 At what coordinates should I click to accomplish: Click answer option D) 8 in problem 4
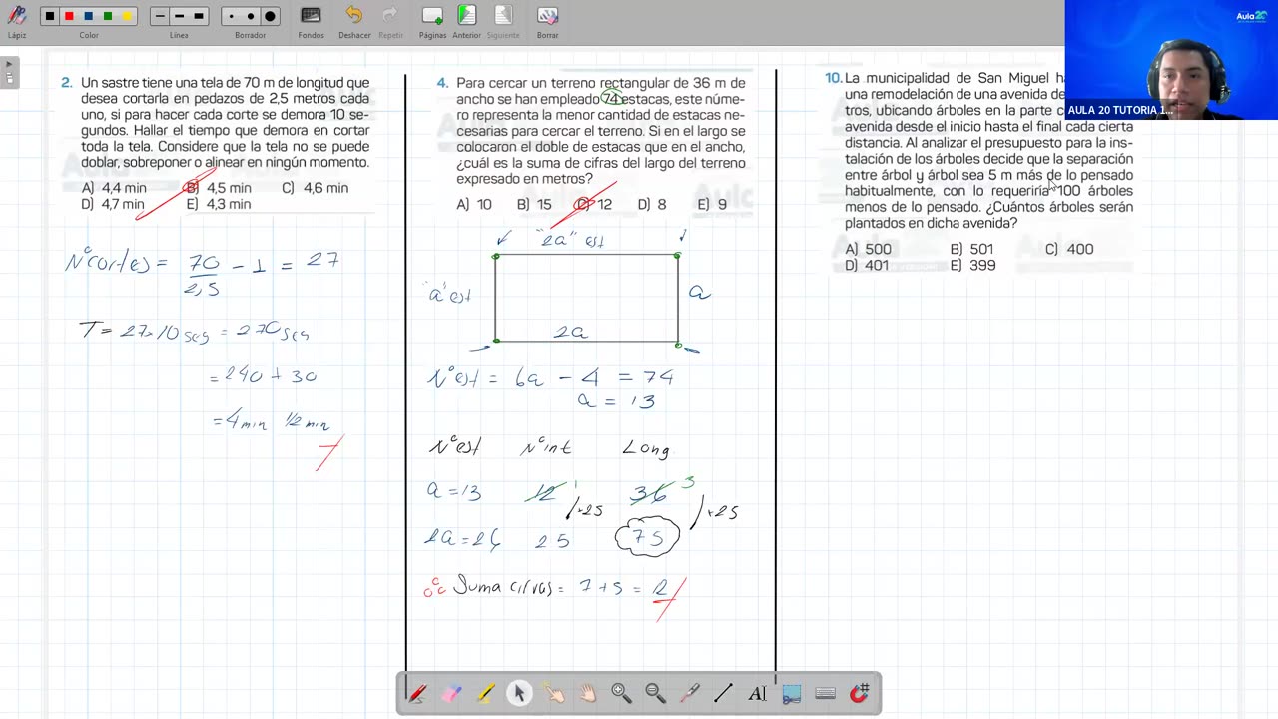click(x=652, y=204)
